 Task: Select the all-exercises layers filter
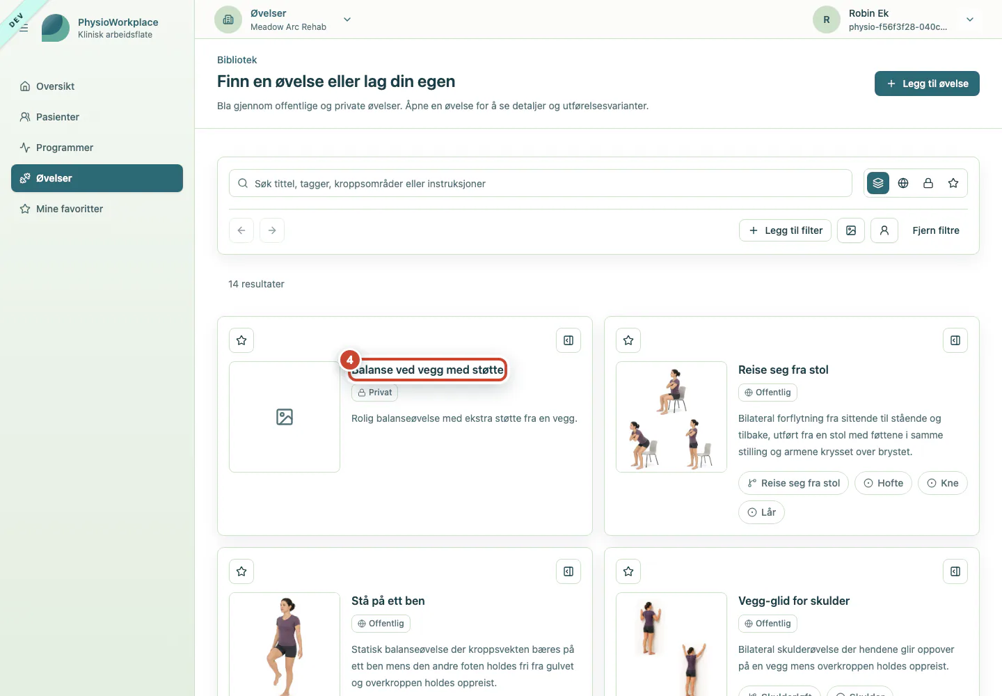point(878,183)
